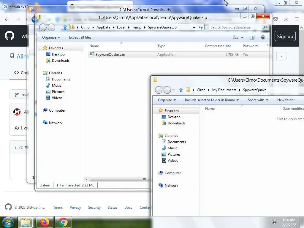Open the Organize dropdown in the zip window

[x=51, y=37]
